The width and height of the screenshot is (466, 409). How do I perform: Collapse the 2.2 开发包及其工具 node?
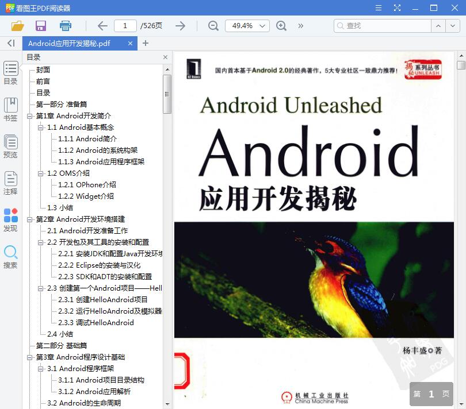point(40,242)
